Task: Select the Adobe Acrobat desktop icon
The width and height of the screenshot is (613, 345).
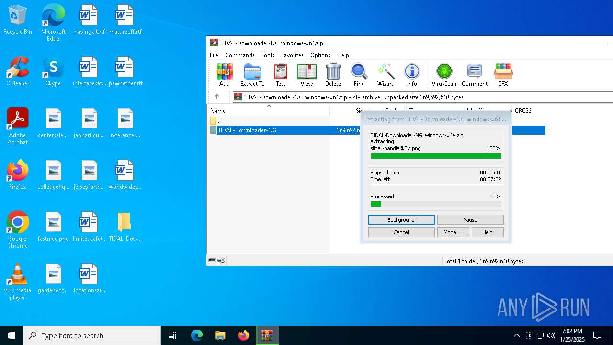Action: 18,126
